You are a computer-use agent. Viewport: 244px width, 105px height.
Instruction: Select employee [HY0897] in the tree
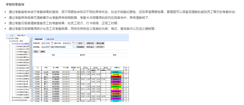[x=23, y=95]
